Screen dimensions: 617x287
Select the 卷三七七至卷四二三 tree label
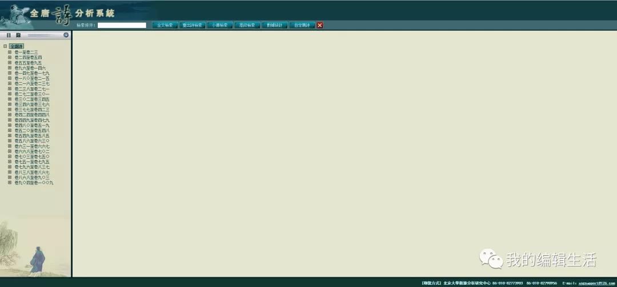pyautogui.click(x=32, y=110)
